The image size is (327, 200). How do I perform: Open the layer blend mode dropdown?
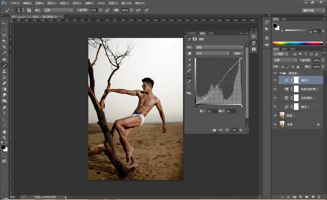click(x=285, y=61)
